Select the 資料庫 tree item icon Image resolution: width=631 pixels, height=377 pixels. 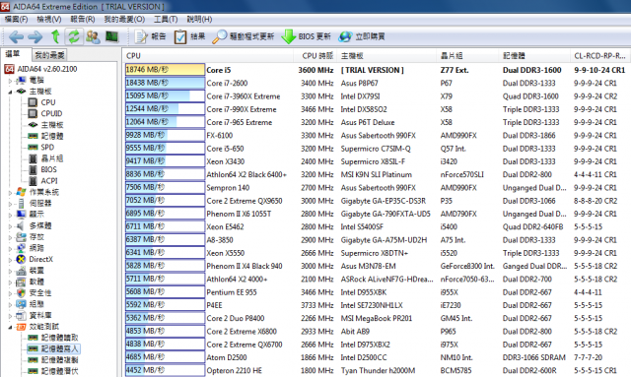21,316
